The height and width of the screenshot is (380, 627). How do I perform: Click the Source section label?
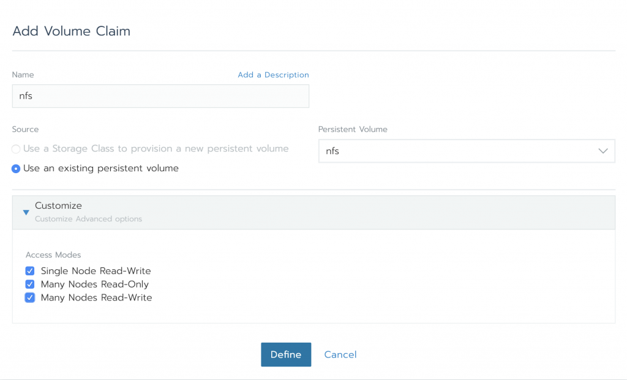click(x=25, y=130)
